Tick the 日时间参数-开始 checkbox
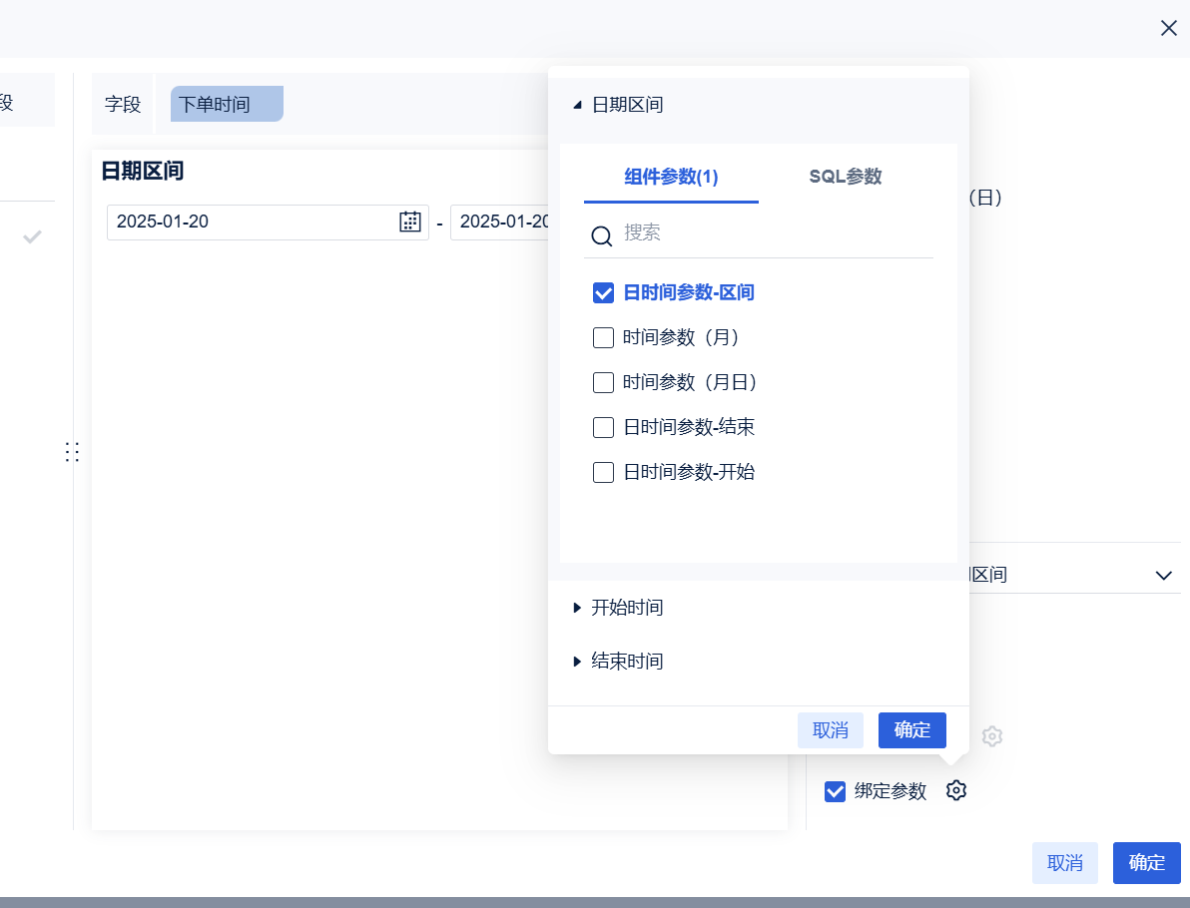 point(603,473)
